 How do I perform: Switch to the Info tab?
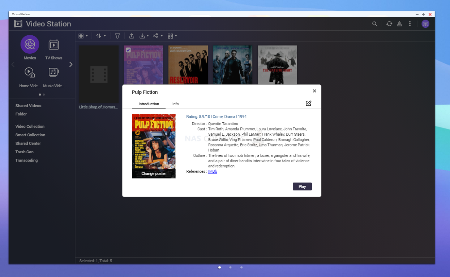click(x=176, y=104)
